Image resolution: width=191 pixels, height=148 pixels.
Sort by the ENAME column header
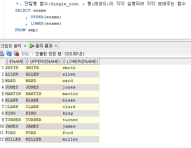click(15, 61)
